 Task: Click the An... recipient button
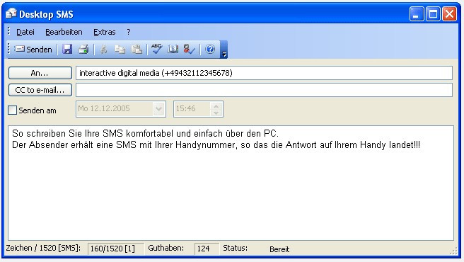tap(40, 73)
